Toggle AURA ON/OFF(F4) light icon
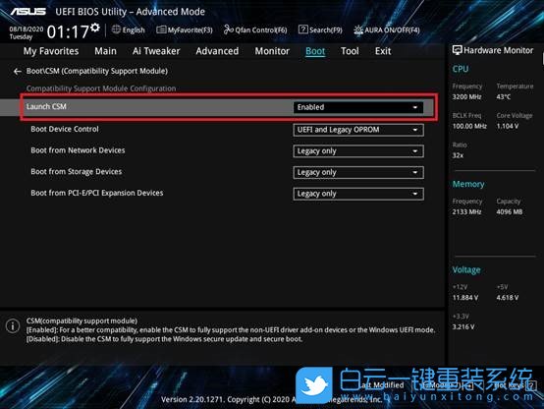Screen dimensions: 544x409 pos(358,30)
